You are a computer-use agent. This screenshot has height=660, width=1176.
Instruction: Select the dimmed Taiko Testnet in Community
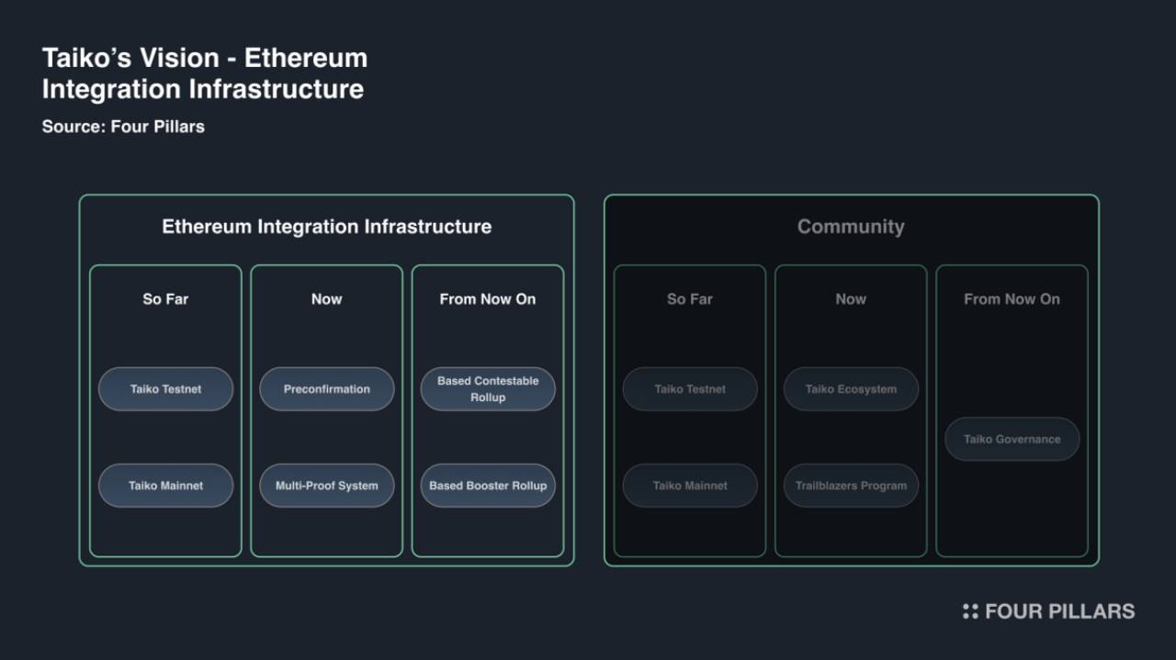(690, 389)
